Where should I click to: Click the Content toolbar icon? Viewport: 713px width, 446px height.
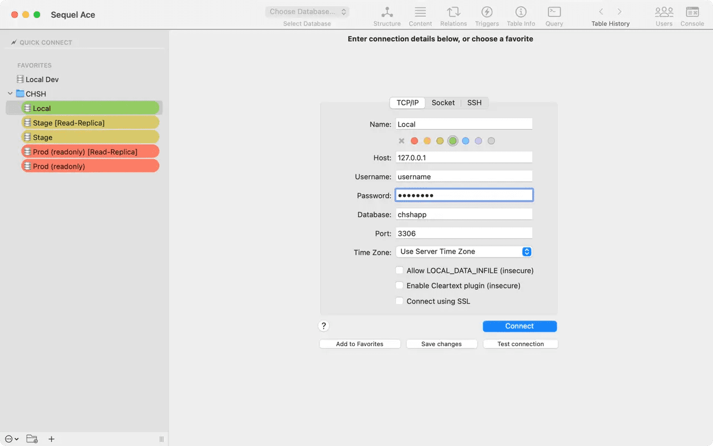pyautogui.click(x=420, y=12)
